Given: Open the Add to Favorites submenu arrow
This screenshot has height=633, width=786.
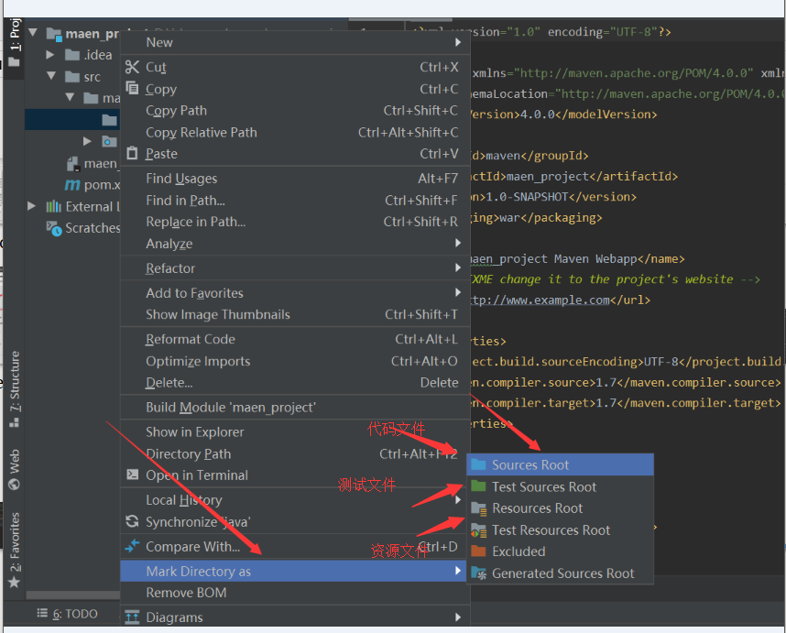Looking at the screenshot, I should (x=458, y=292).
